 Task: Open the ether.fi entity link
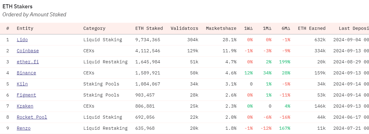[x=28, y=62]
